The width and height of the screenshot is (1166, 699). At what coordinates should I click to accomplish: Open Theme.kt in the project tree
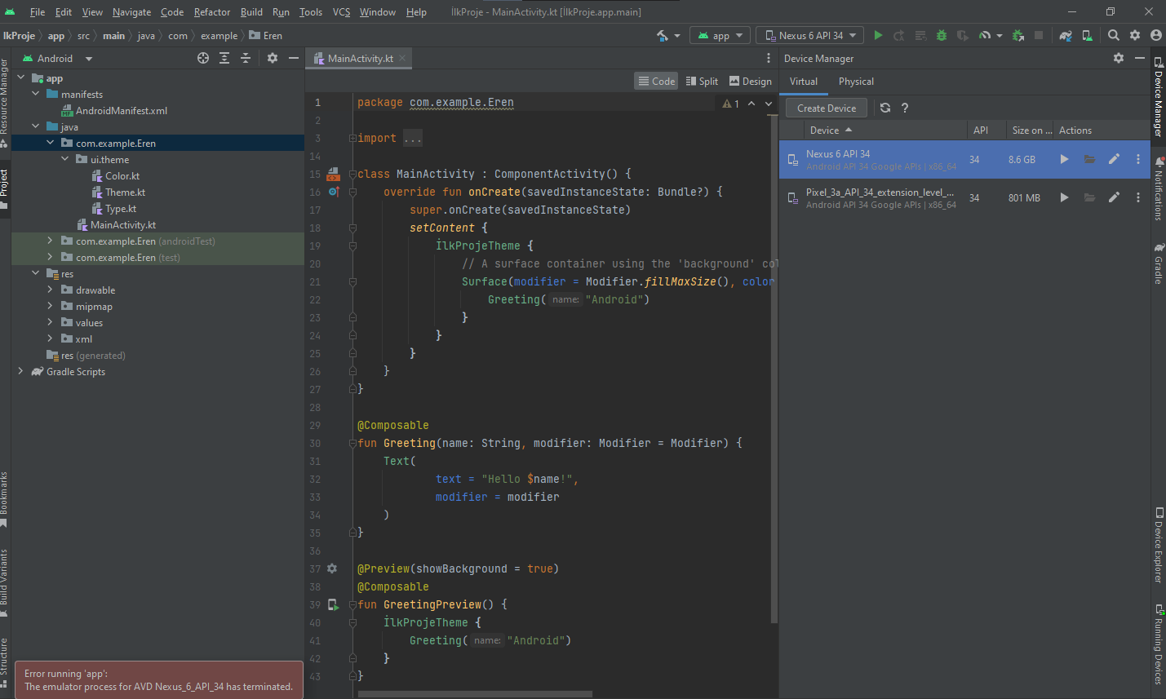[x=125, y=192]
